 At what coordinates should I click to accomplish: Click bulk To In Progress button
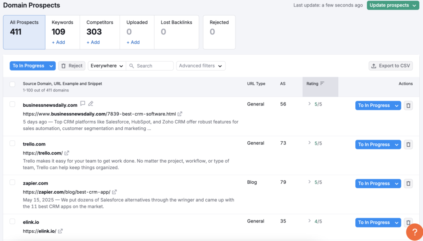[x=29, y=66]
